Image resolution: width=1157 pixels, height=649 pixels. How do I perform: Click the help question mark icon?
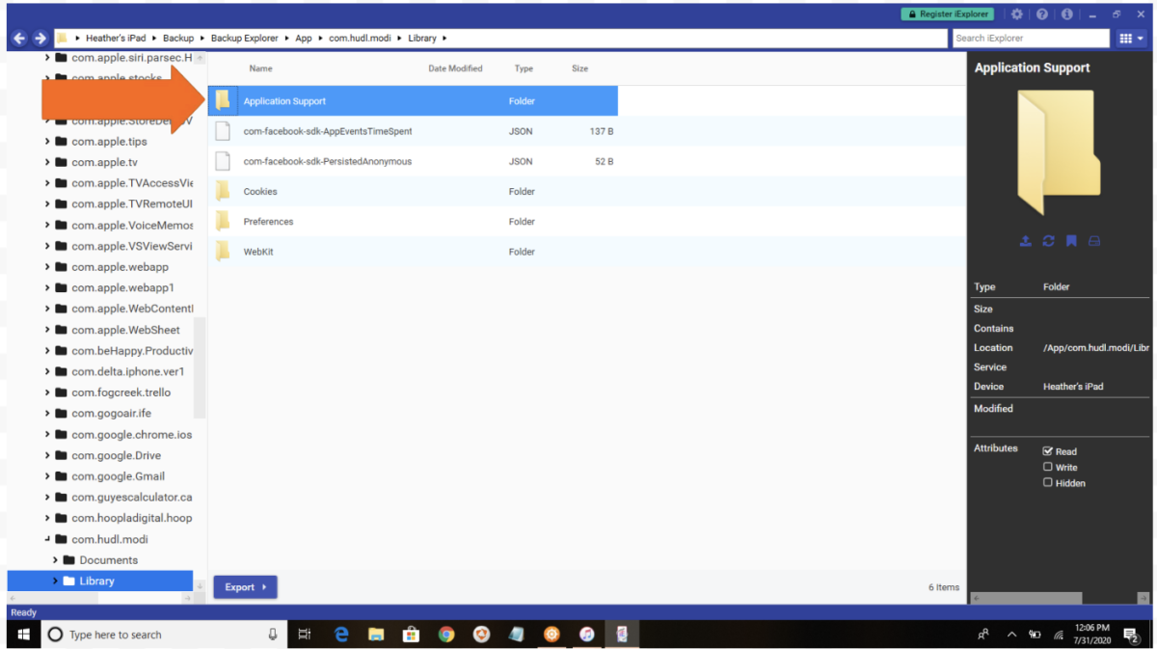(1042, 14)
